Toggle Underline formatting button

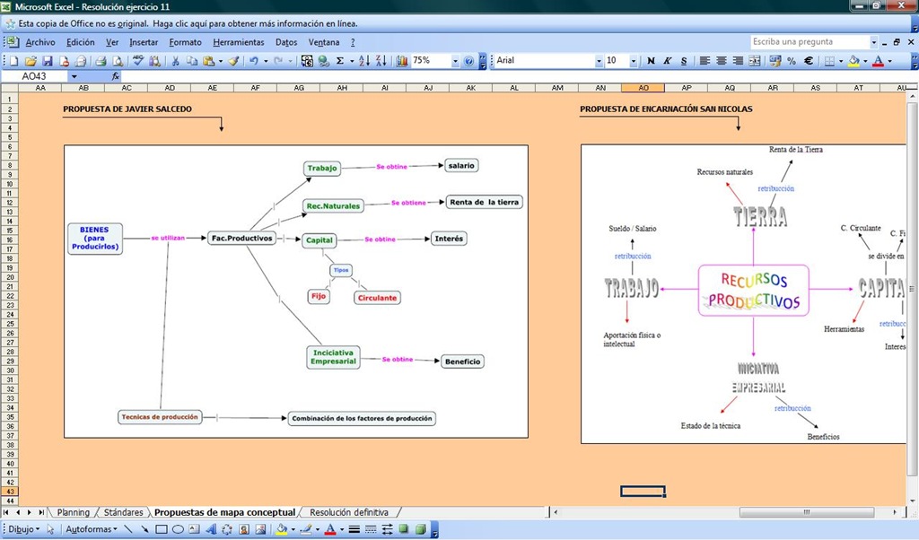point(683,61)
